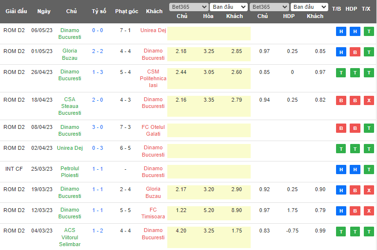
Task: Click the green T/X badge in the 08/04/23 row
Action: (369, 128)
